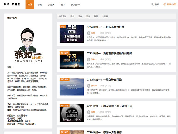Viewport: 178px width, 134px height.
Task: Click the 0722 article excerpt starting 昨天总结了上周的情况
Action: click(x=128, y=92)
